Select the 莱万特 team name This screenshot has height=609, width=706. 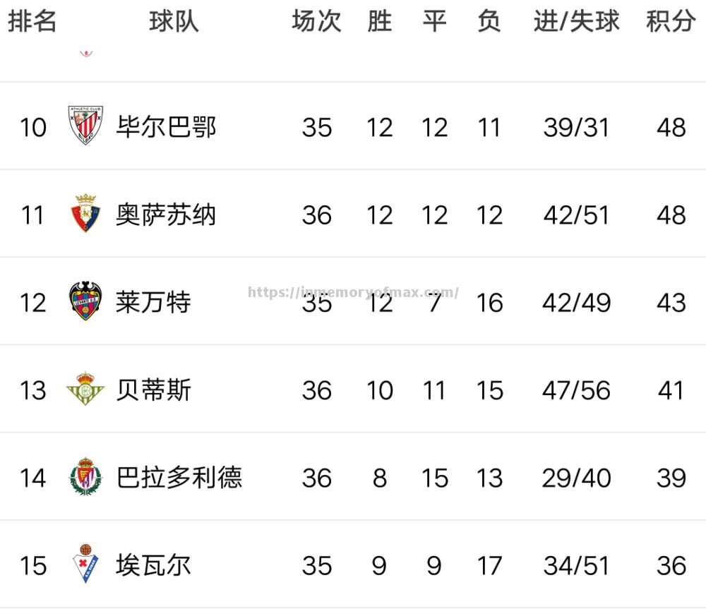(x=153, y=302)
